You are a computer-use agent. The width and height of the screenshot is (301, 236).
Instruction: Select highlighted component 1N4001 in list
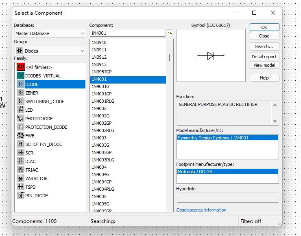(128, 79)
